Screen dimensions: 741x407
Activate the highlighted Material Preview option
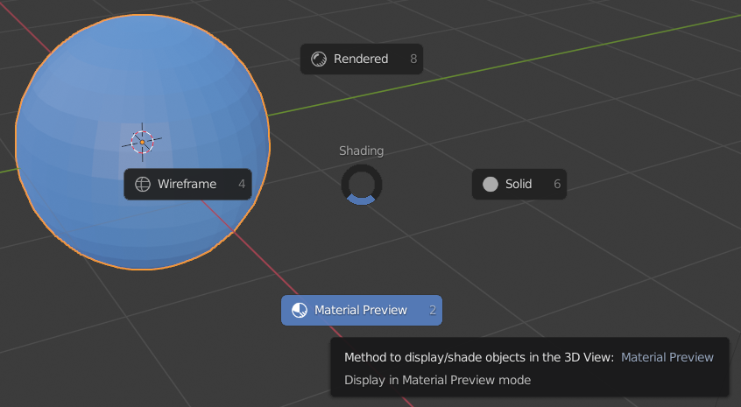coord(362,310)
